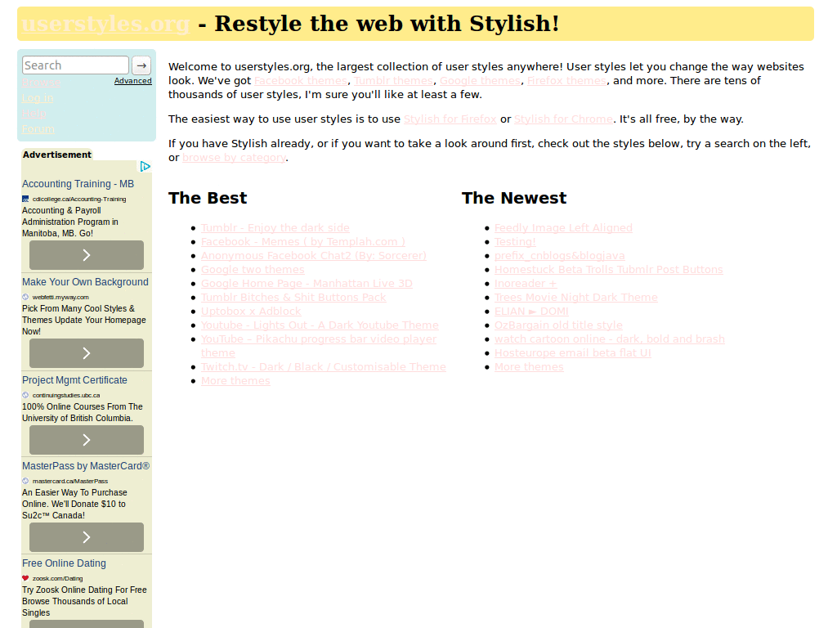Viewport: 837px width, 628px height.
Task: Open the Log in sidebar link
Action: point(38,98)
